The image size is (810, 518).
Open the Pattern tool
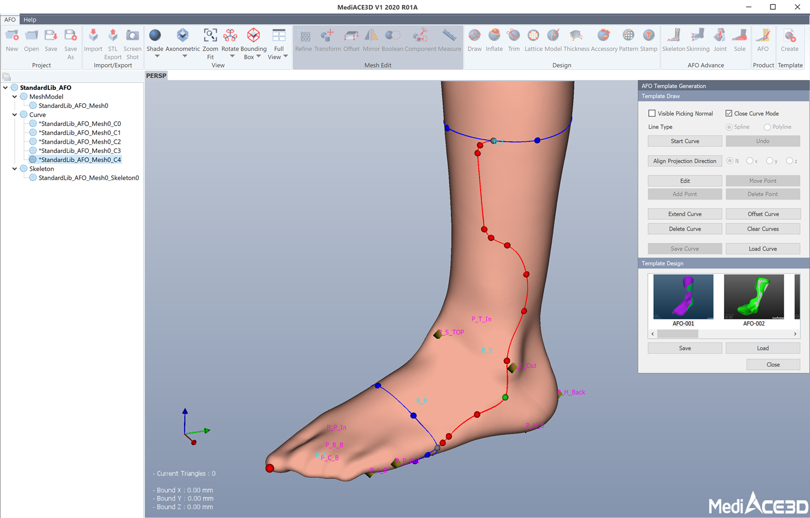(x=629, y=36)
